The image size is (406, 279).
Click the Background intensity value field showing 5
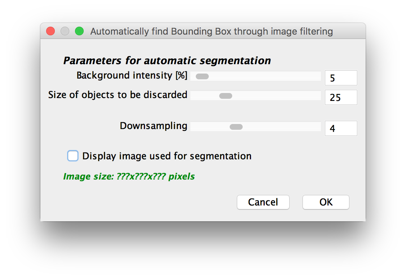pos(341,77)
